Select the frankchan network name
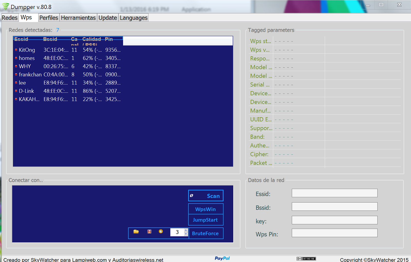This screenshot has width=411, height=262. [x=30, y=75]
